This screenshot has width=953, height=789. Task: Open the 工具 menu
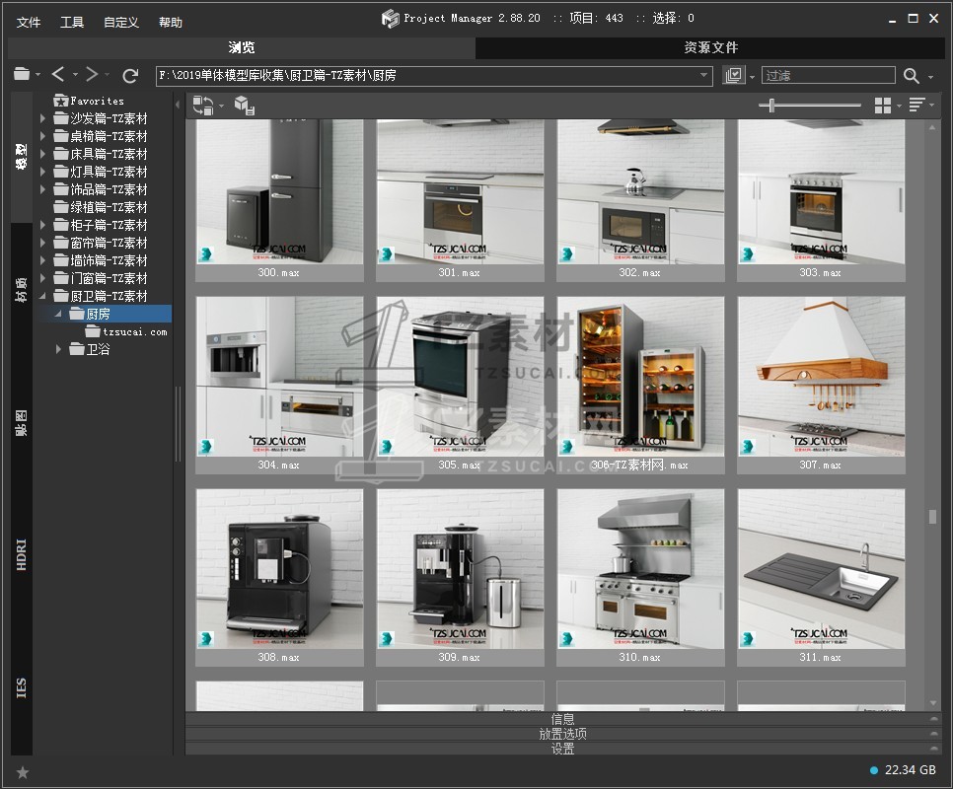coord(72,22)
